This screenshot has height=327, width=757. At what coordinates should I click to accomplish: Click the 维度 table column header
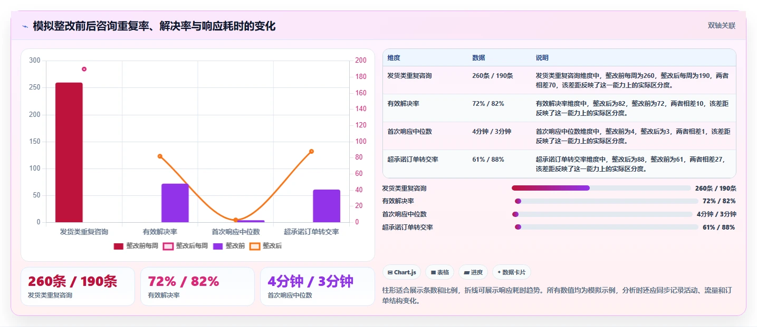394,57
